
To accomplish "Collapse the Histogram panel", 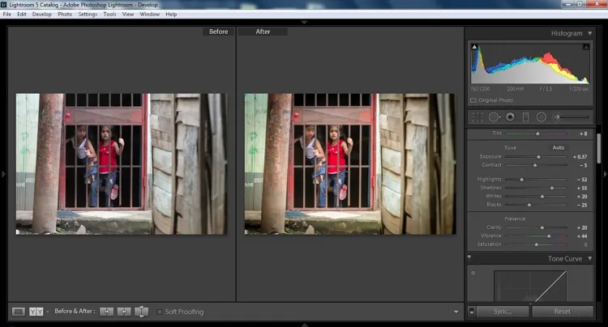I will (589, 33).
